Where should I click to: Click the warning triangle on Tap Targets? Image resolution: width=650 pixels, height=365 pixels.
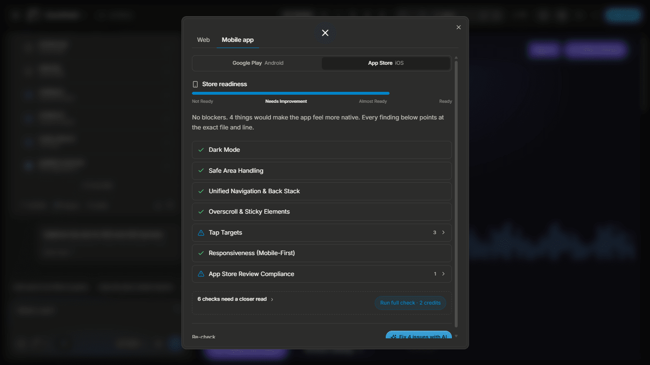201,233
